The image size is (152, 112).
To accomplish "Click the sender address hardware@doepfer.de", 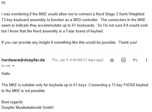I will 23,60.
